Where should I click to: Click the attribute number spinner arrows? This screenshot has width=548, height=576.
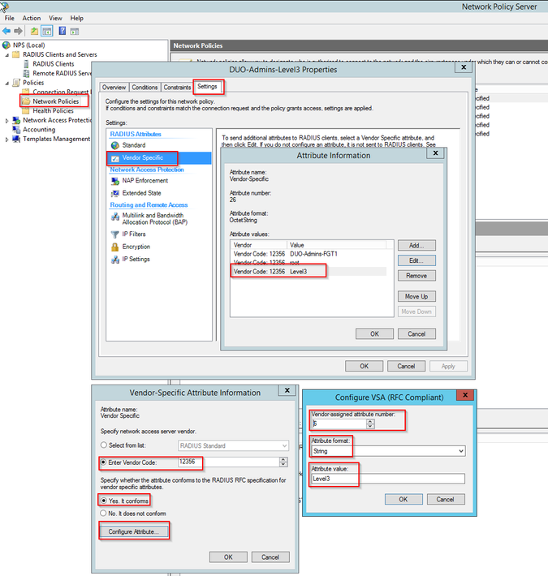click(370, 424)
